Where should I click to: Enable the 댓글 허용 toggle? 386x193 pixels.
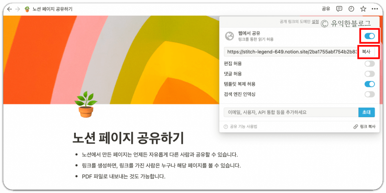point(369,74)
